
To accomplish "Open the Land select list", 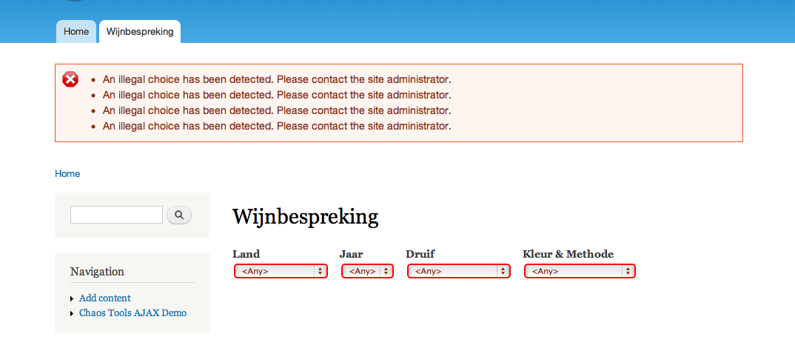I will click(281, 271).
